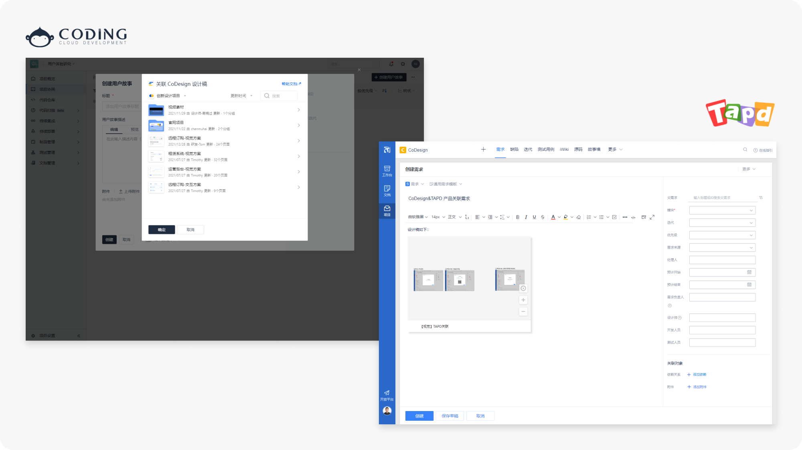
Task: Expand editor to fullscreen
Action: coord(652,217)
